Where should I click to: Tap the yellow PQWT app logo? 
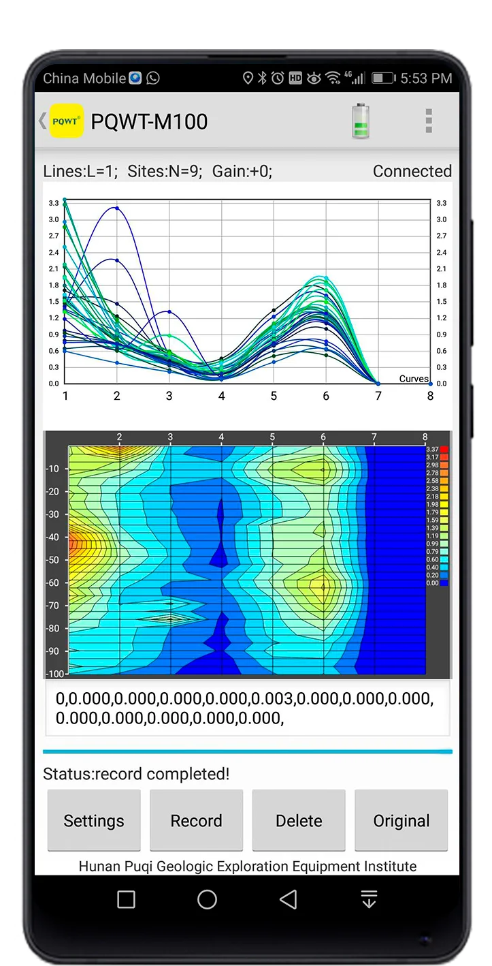67,121
